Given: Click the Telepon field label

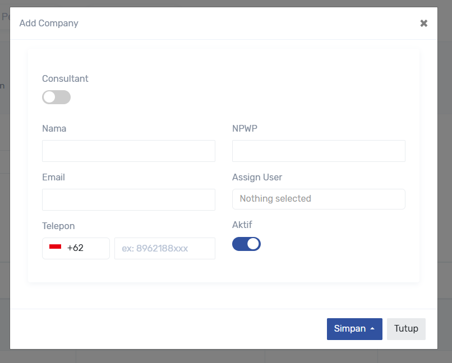Looking at the screenshot, I should pyautogui.click(x=58, y=226).
